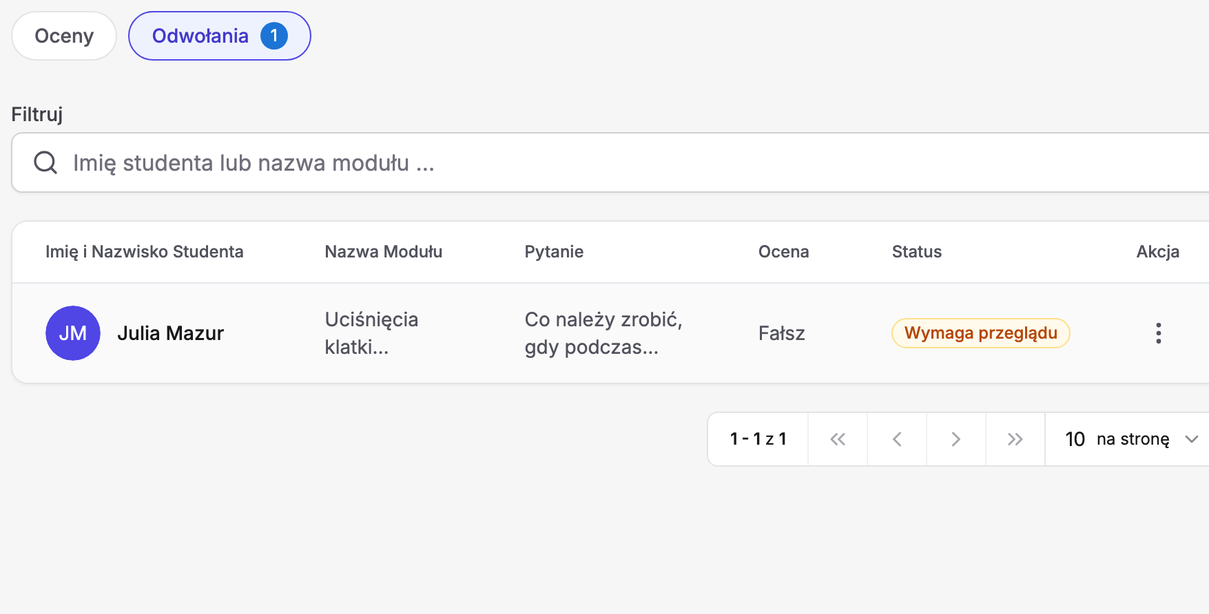This screenshot has width=1209, height=614.
Task: Click the Pytanie column header
Action: pos(554,252)
